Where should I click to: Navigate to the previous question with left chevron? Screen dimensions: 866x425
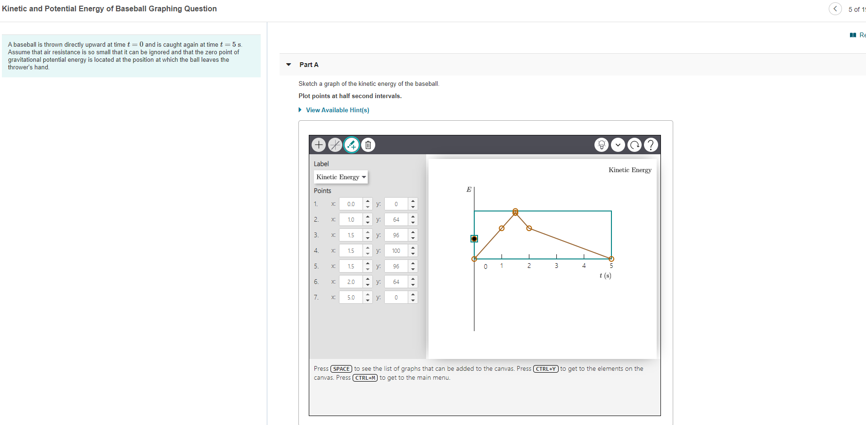(835, 8)
